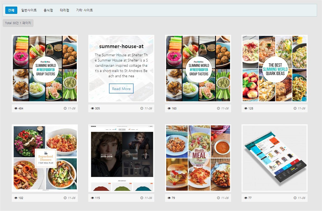Click the clock icon under the shop mockup card
Viewport: 322px width, 211px height.
point(295,198)
